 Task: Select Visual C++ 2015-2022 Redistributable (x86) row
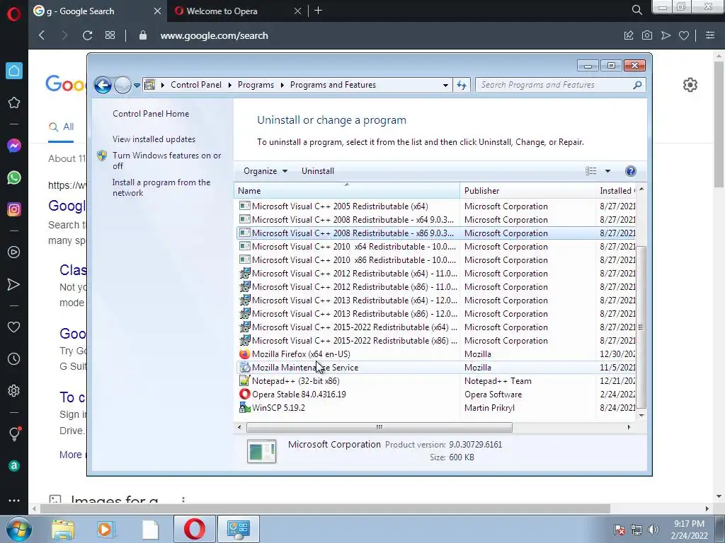click(435, 341)
